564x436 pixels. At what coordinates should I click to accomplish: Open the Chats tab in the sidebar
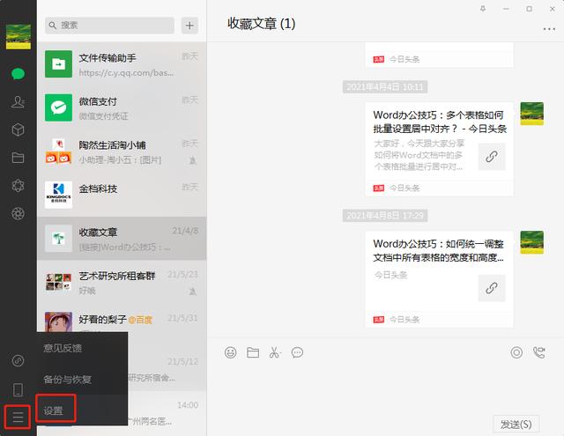tap(18, 74)
